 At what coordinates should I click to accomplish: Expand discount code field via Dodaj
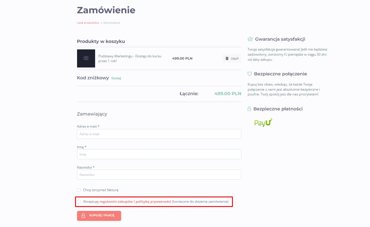point(116,78)
